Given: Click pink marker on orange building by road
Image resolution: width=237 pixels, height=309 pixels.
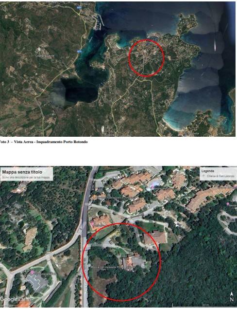Looking at the screenshot, I should pyautogui.click(x=92, y=224).
